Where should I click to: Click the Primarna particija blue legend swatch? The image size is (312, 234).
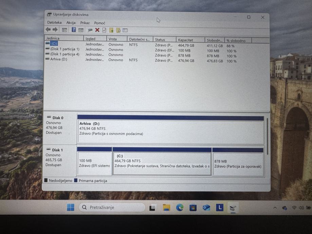pos(76,180)
